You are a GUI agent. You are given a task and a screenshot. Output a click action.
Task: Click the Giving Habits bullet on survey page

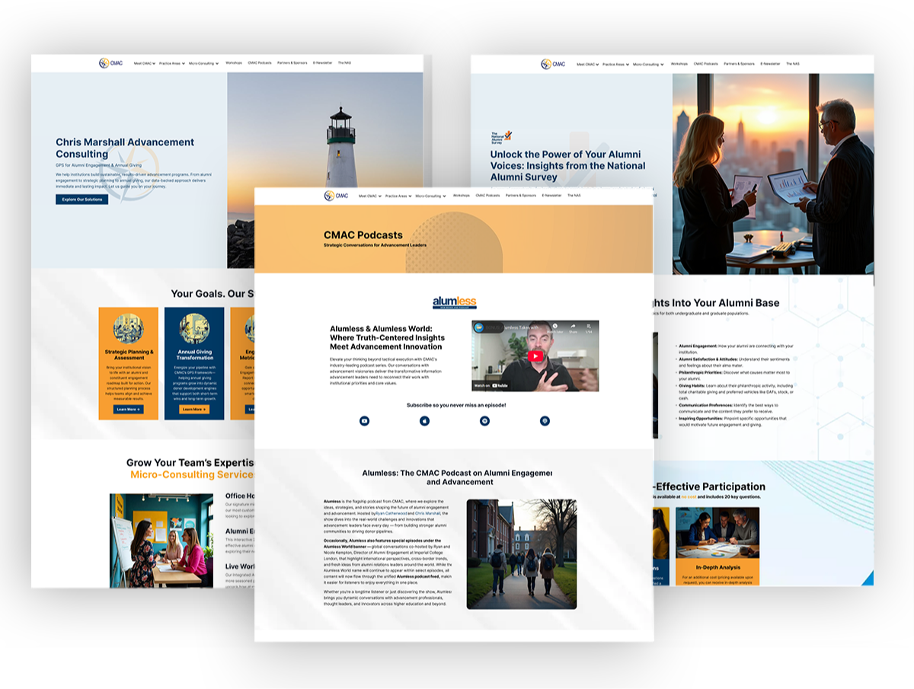click(x=736, y=391)
